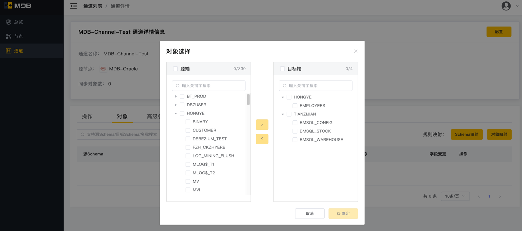Check the DEBEZIUM_TEST table checkbox
The height and width of the screenshot is (231, 522).
188,139
